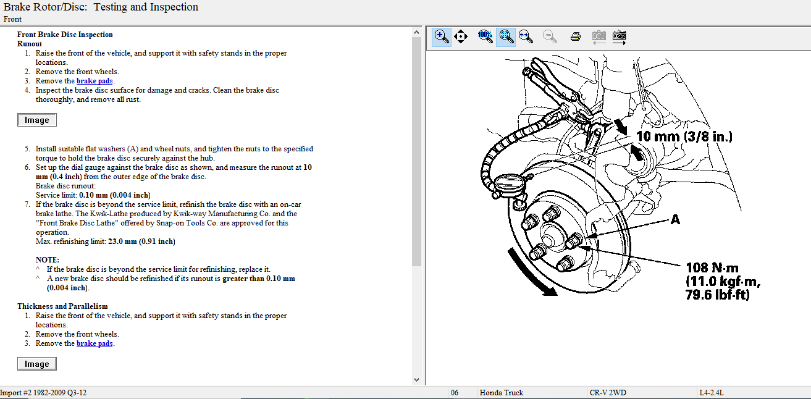The width and height of the screenshot is (811, 399).
Task: Open the Image button under step 4
Action: click(x=36, y=119)
